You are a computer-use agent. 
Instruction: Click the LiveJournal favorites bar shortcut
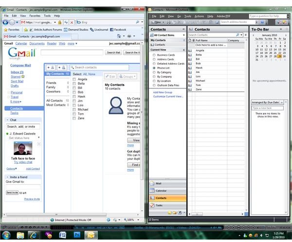[x=99, y=30]
